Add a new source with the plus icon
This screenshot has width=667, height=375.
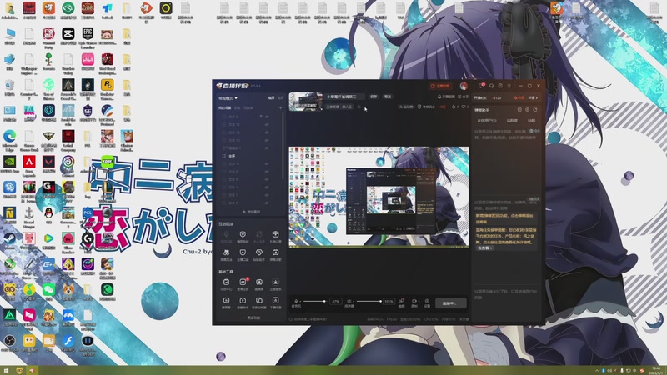[280, 108]
